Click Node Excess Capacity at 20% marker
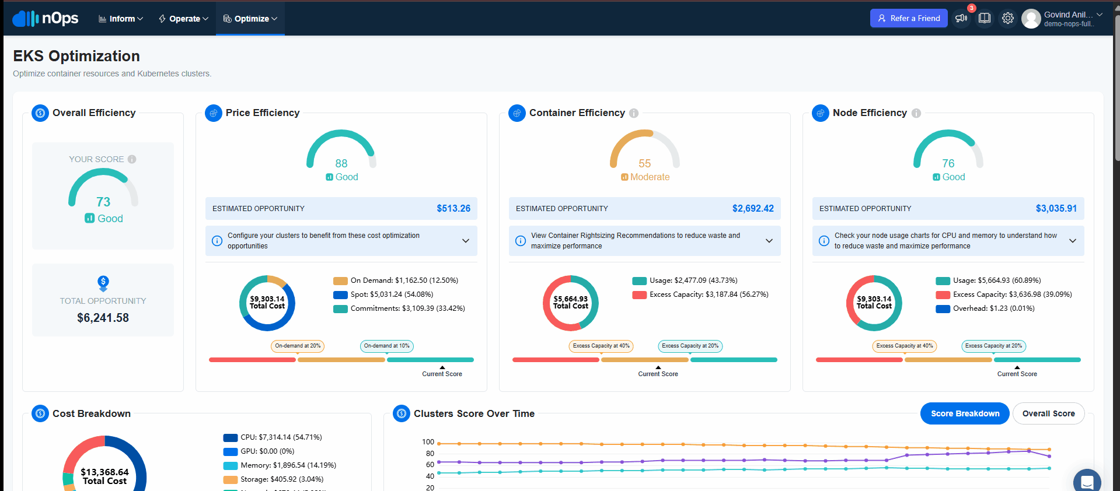The height and width of the screenshot is (491, 1120). [x=994, y=346]
